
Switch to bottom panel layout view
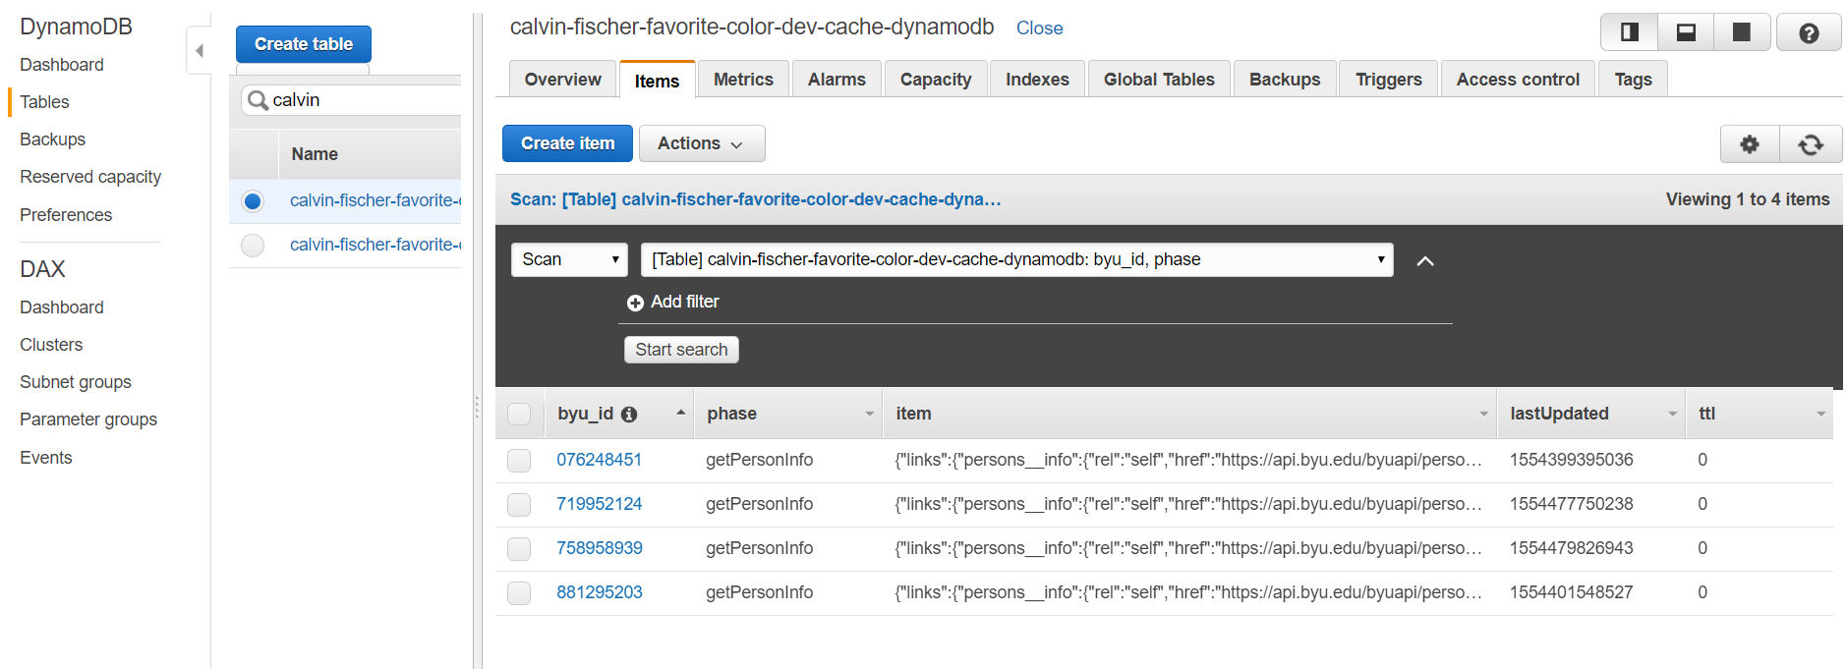[x=1686, y=32]
